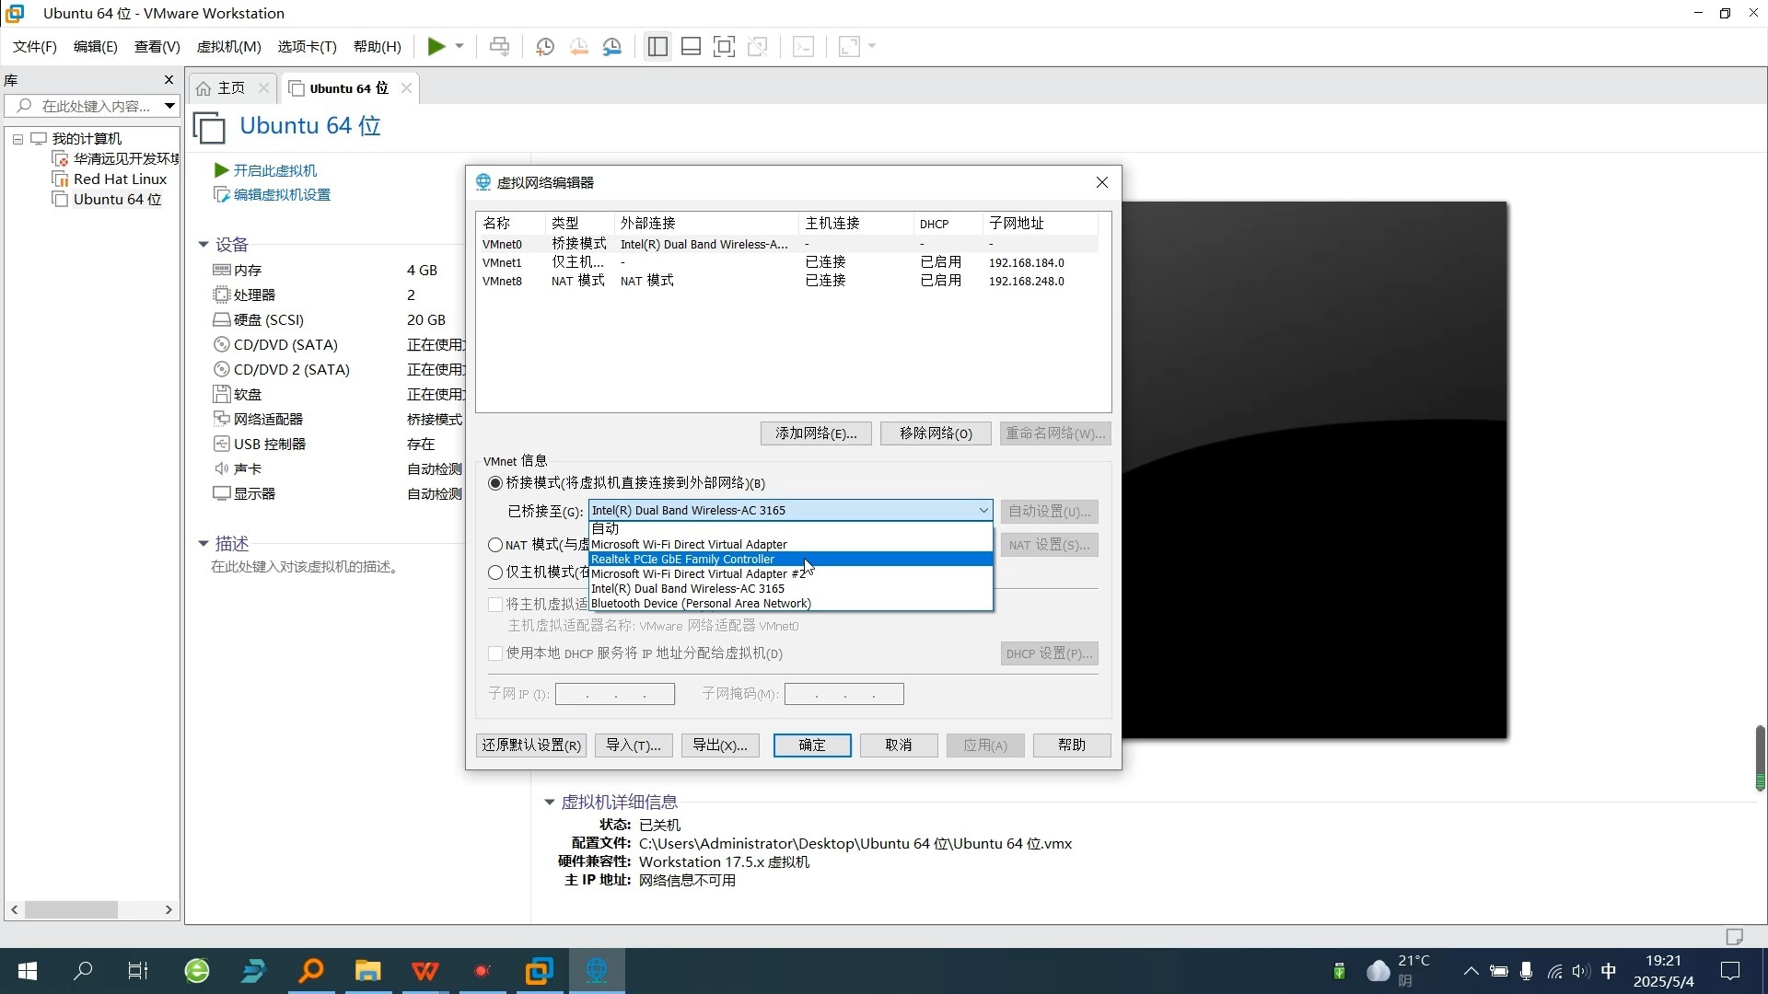This screenshot has height=994, width=1768.
Task: Select the NAT 模式 radio button
Action: (x=495, y=545)
